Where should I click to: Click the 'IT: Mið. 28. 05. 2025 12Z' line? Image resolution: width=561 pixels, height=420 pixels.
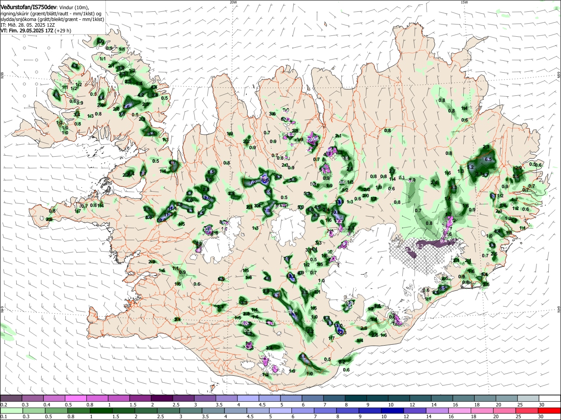[28, 25]
